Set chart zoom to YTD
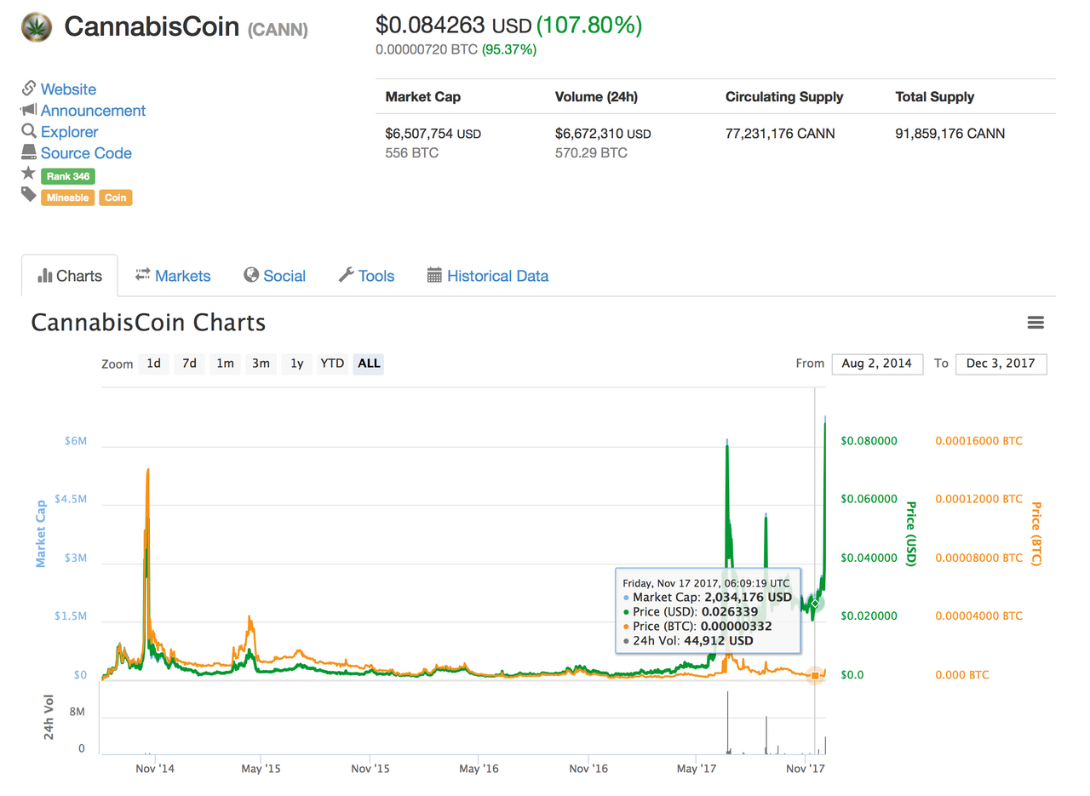Screen dimensions: 1090x796 click(332, 364)
